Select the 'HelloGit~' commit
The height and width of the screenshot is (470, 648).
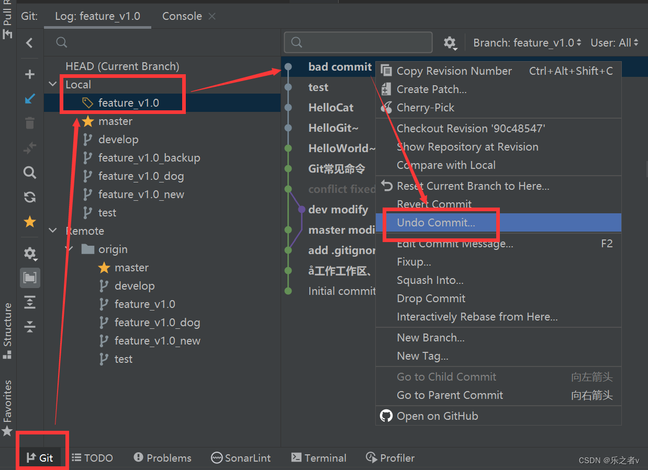point(333,128)
